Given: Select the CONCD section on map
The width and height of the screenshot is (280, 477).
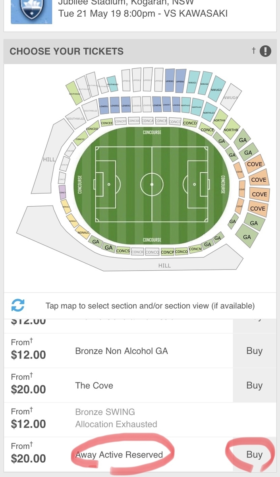Looking at the screenshot, I should pyautogui.click(x=190, y=123).
